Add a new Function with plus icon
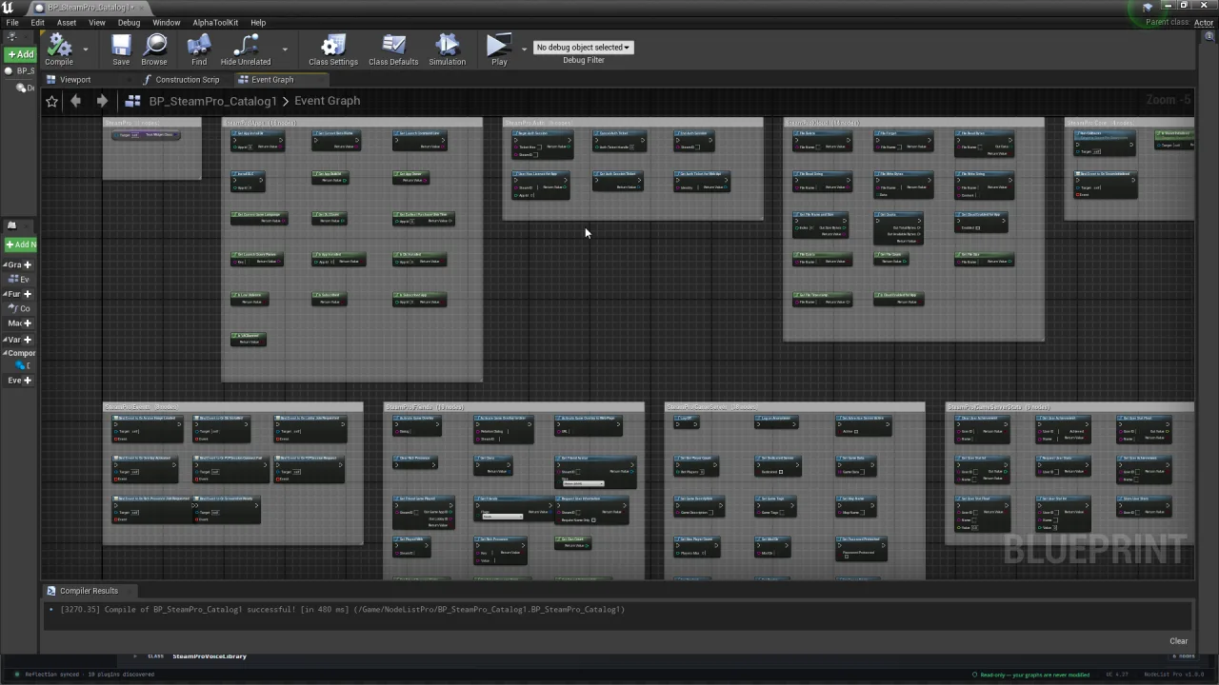This screenshot has height=685, width=1219. click(x=28, y=294)
